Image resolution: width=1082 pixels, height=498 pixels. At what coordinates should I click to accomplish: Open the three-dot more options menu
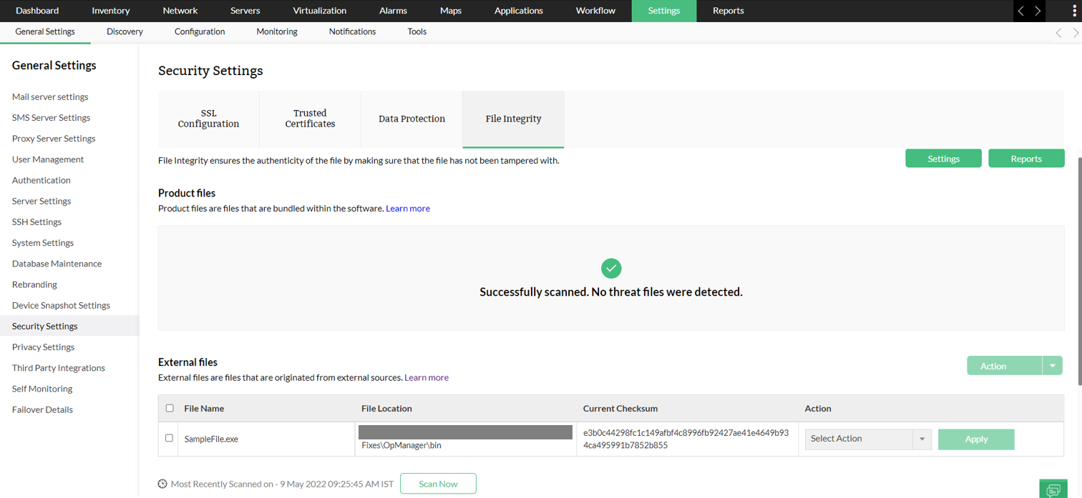click(x=1073, y=11)
